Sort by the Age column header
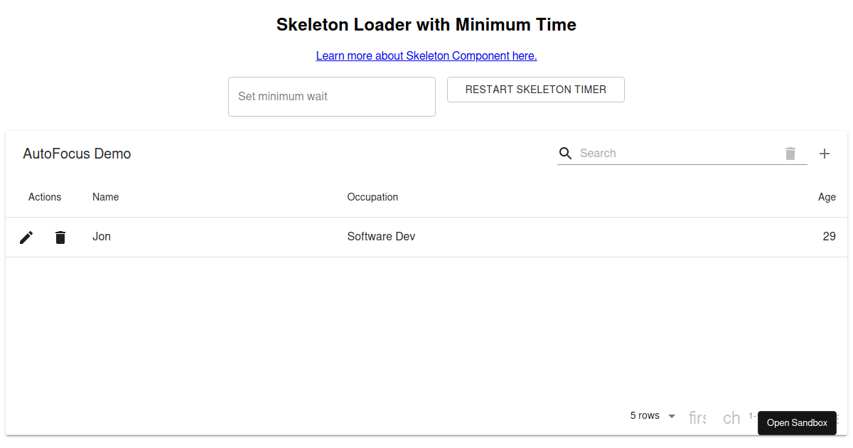 pyautogui.click(x=827, y=197)
